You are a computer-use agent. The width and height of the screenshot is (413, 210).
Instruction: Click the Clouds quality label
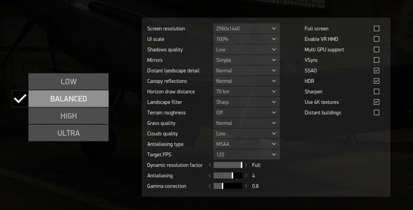(x=162, y=134)
